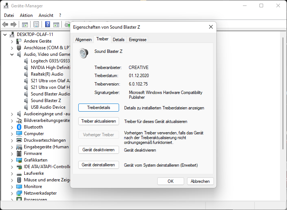Expand the Firmware category chevron

click(x=12, y=154)
